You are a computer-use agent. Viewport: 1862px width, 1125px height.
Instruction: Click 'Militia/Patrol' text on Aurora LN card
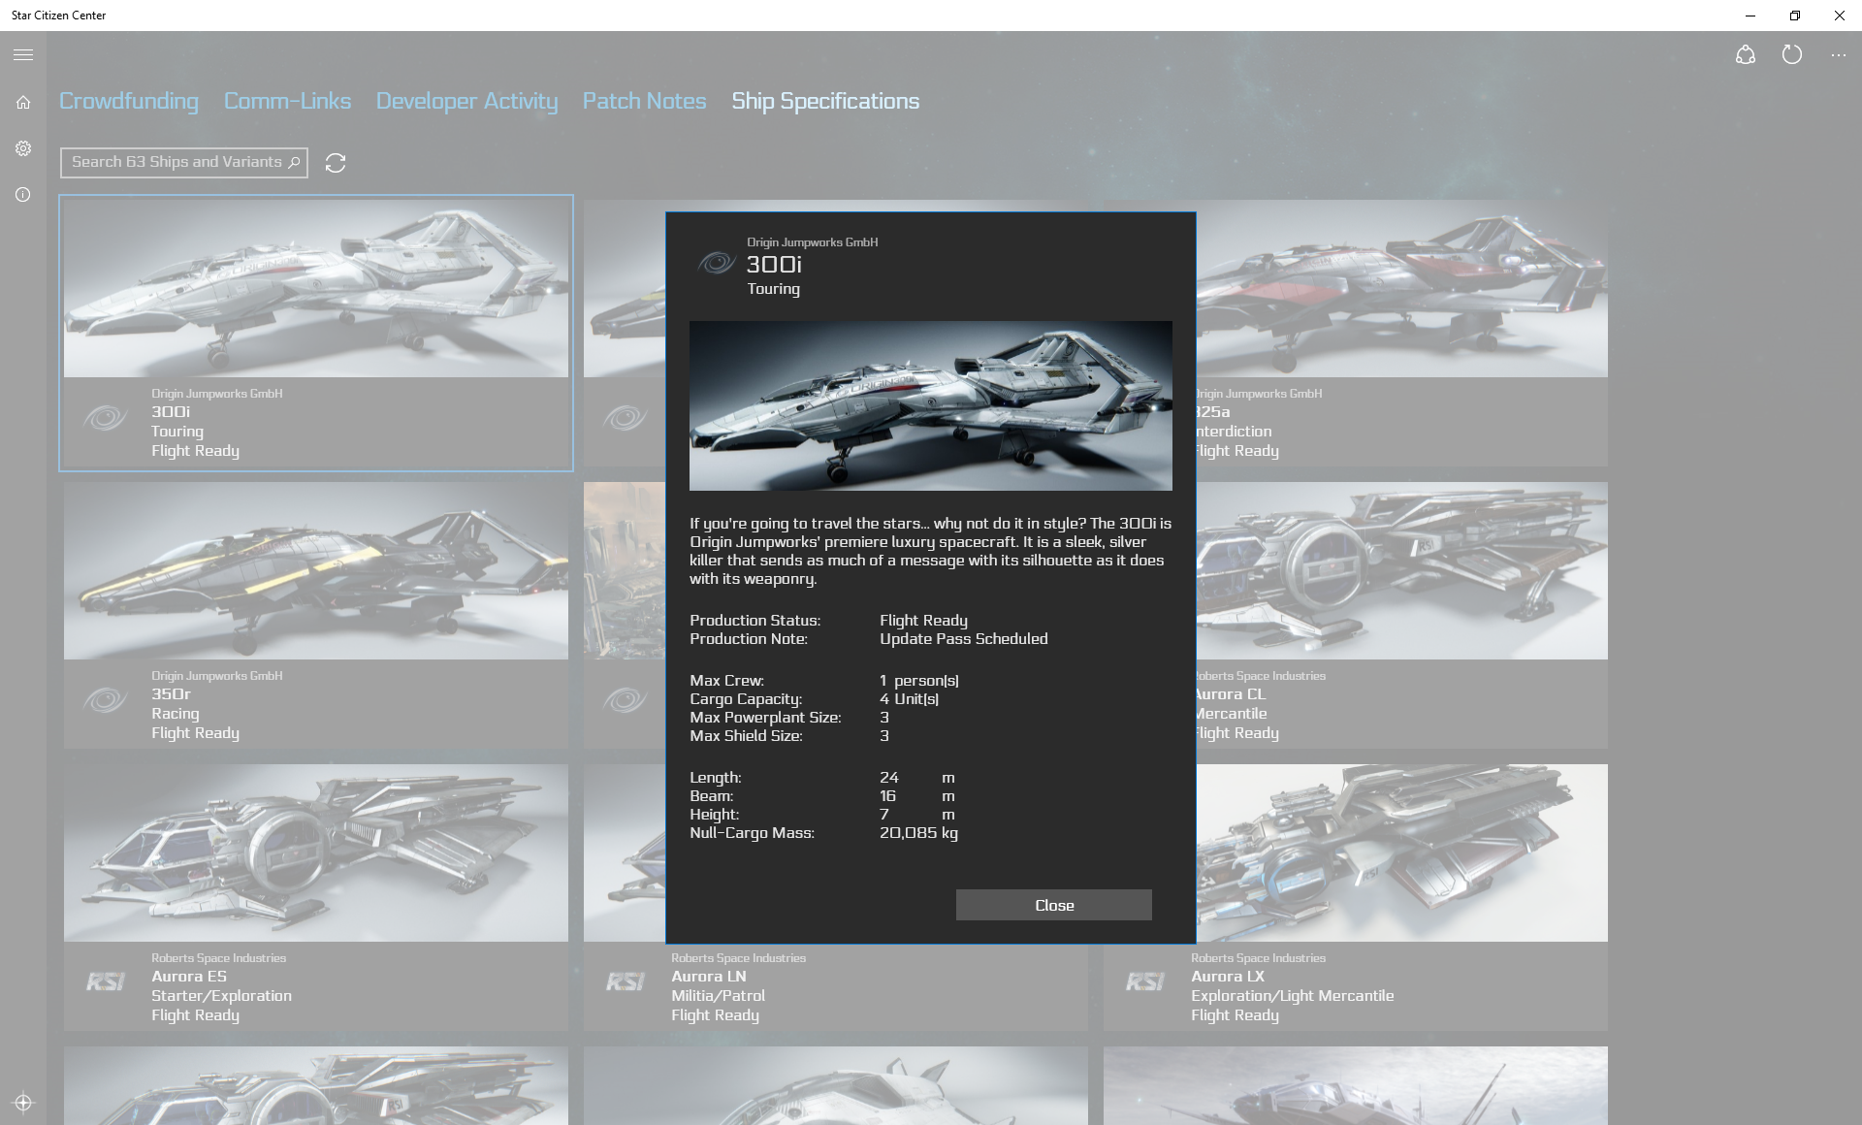[x=719, y=996]
